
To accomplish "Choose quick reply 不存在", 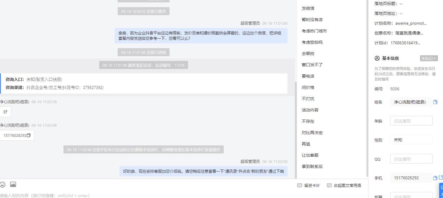I will coord(308,121).
